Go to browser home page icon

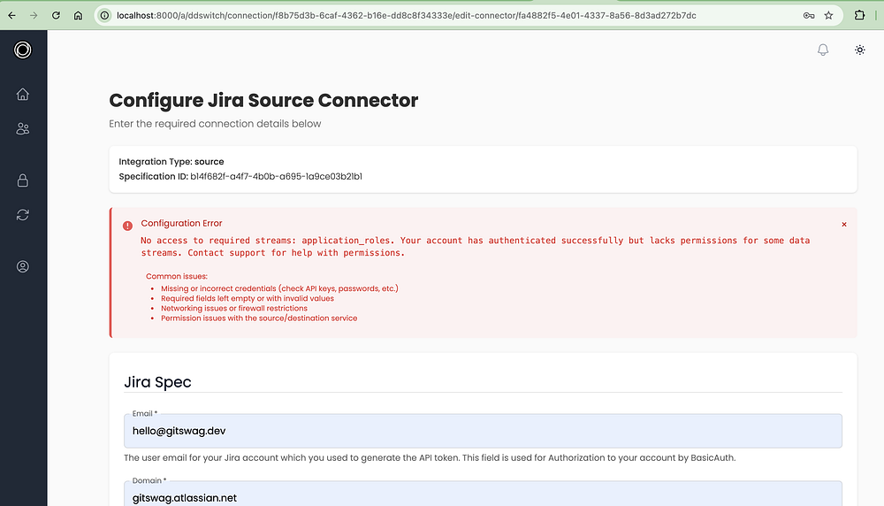point(79,15)
